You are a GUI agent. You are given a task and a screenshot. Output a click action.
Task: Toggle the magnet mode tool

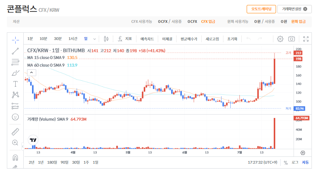click(x=15, y=158)
